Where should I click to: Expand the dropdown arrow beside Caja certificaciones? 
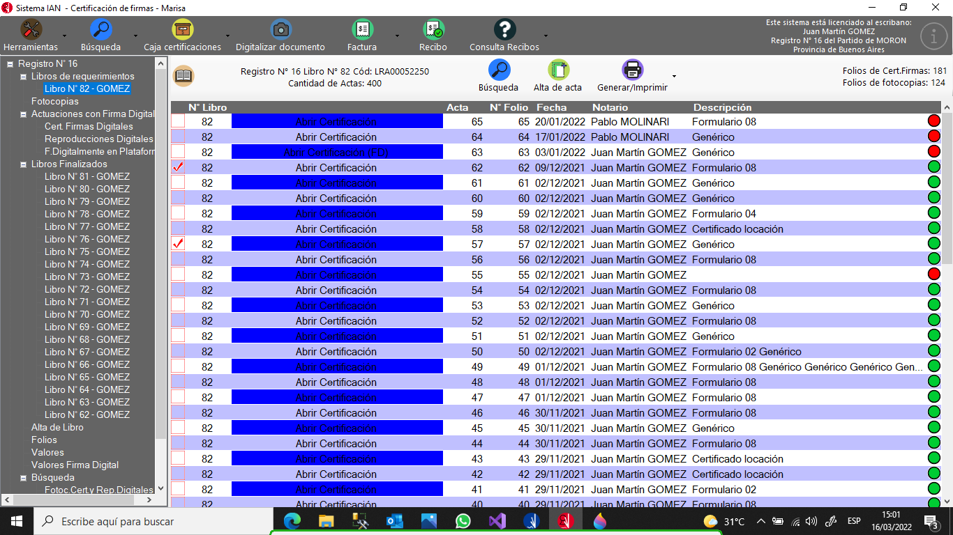[227, 36]
